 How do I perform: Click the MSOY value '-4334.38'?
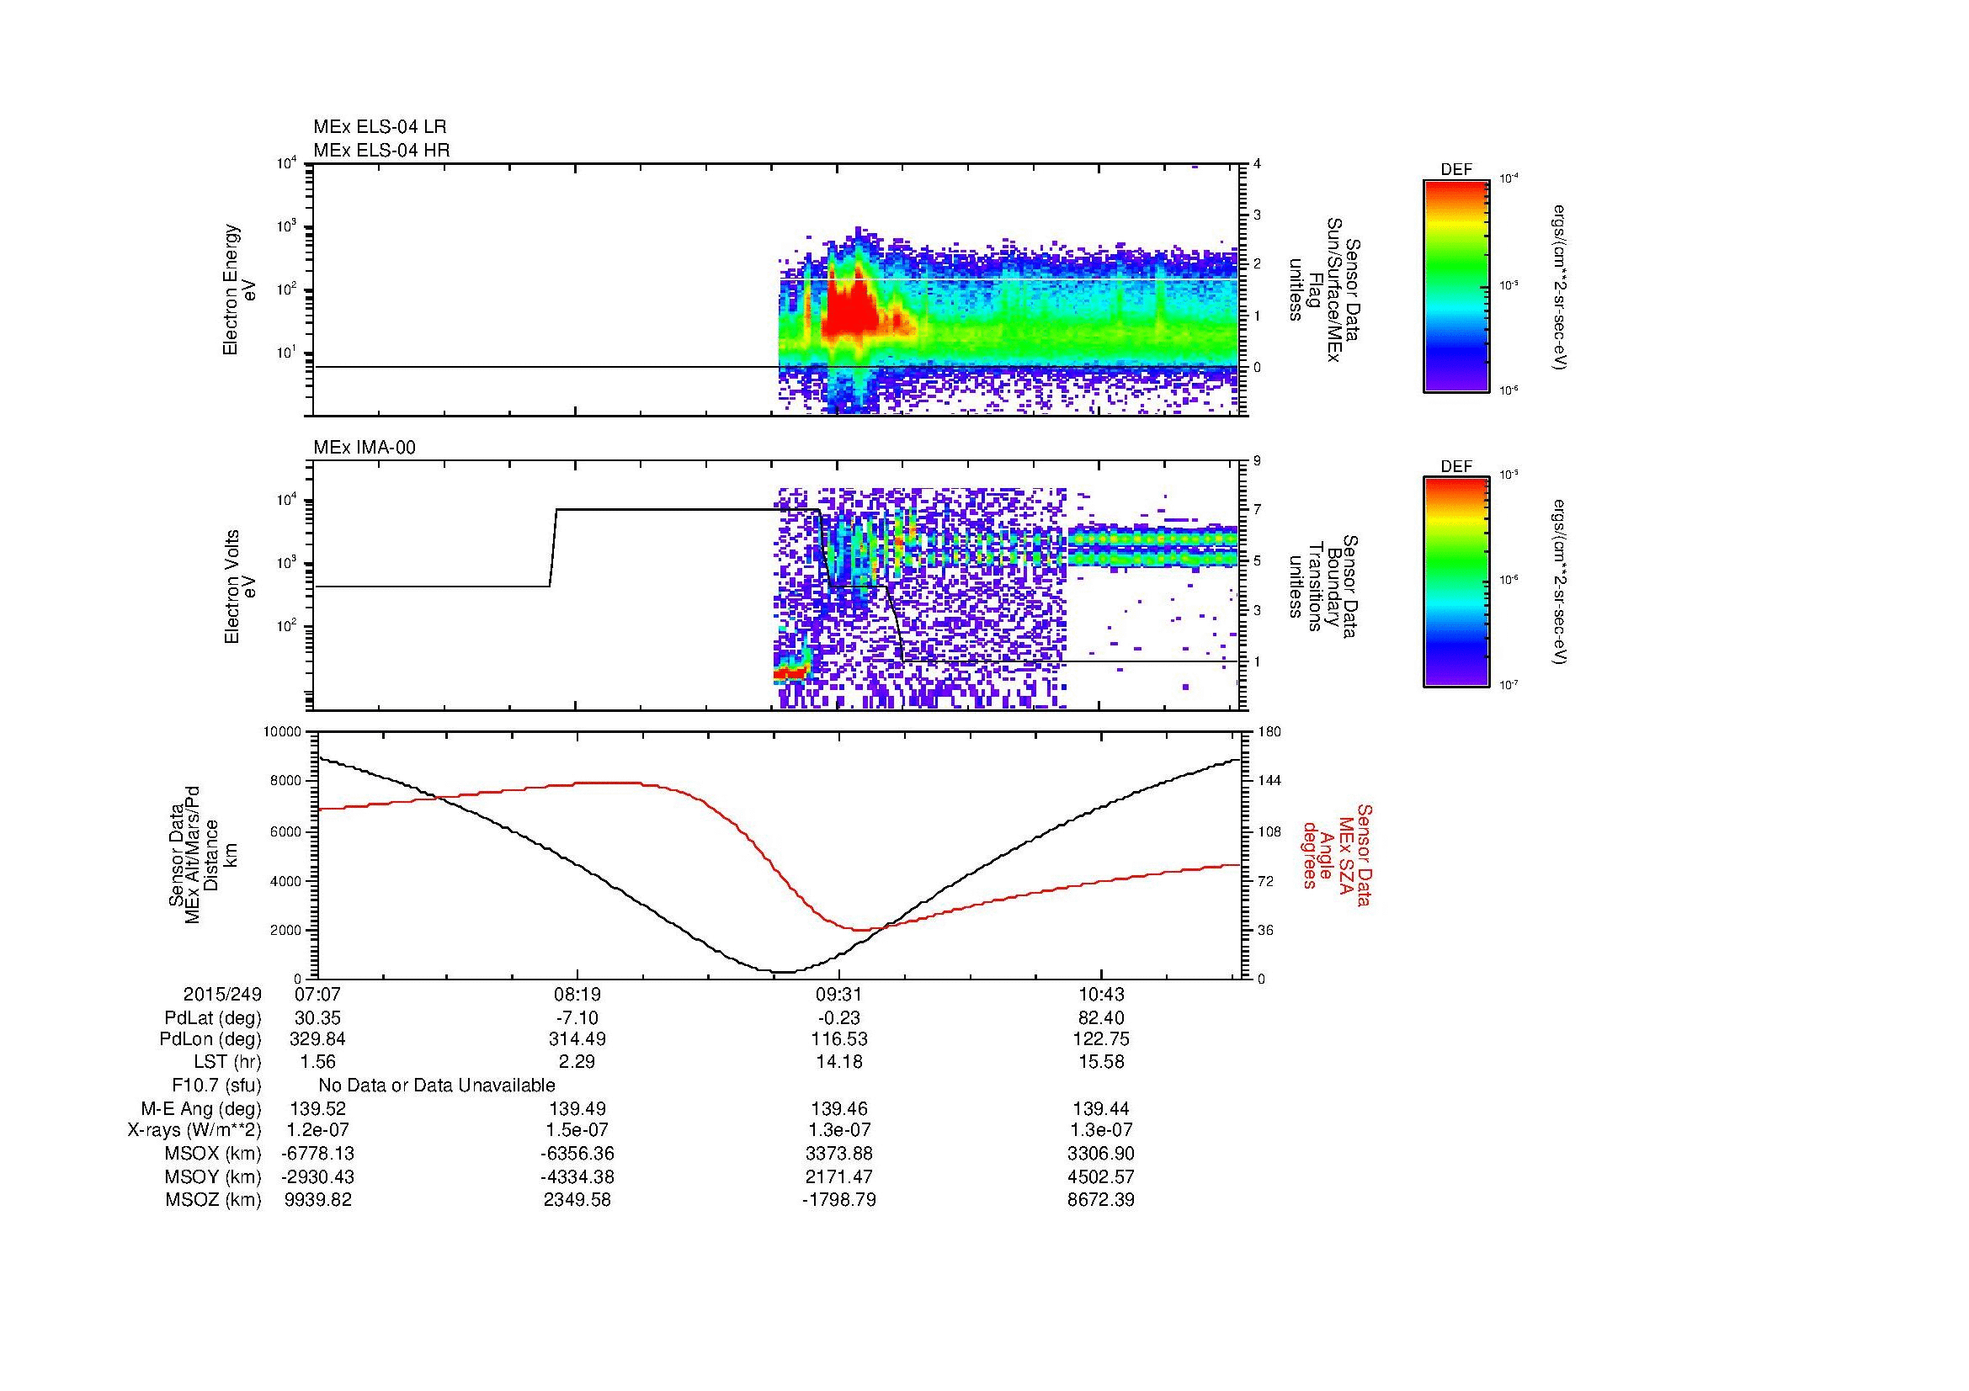[x=578, y=1176]
